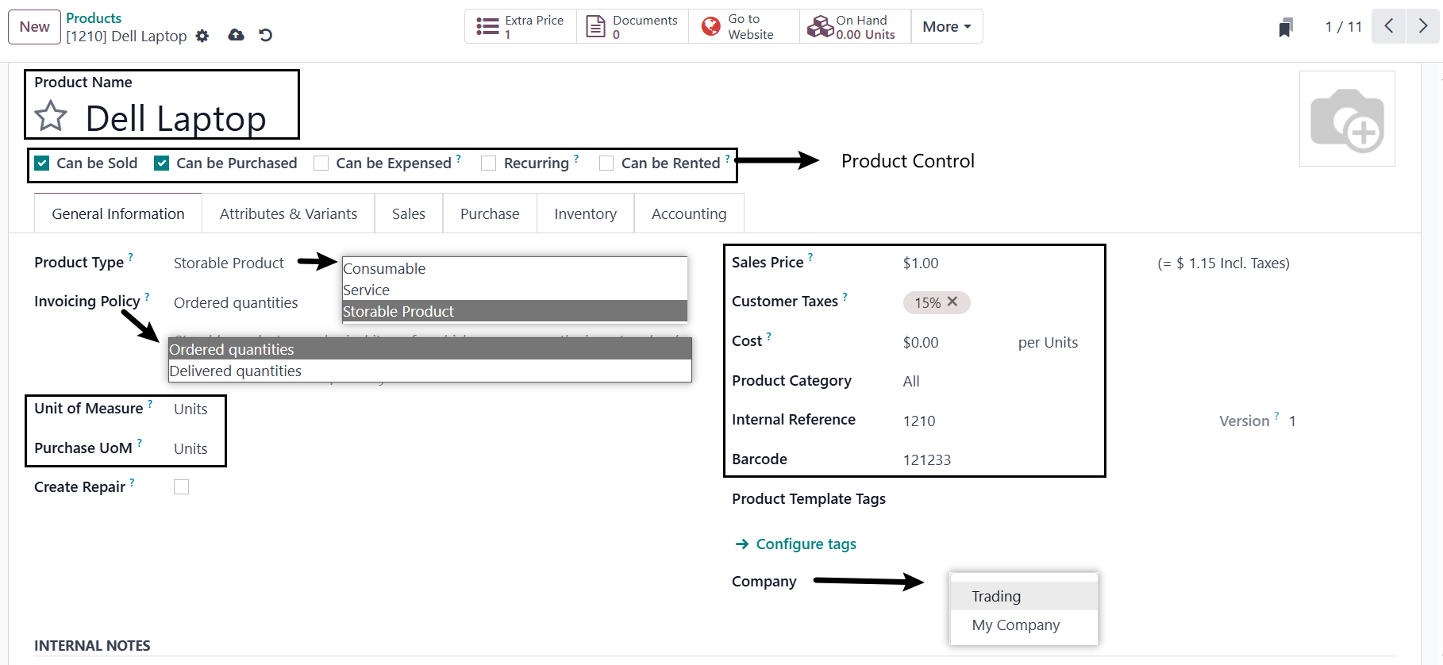
Task: Go to the previous record arrow
Action: [x=1388, y=26]
